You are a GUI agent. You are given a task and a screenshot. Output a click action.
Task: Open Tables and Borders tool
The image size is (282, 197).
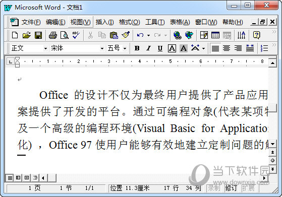point(204,35)
